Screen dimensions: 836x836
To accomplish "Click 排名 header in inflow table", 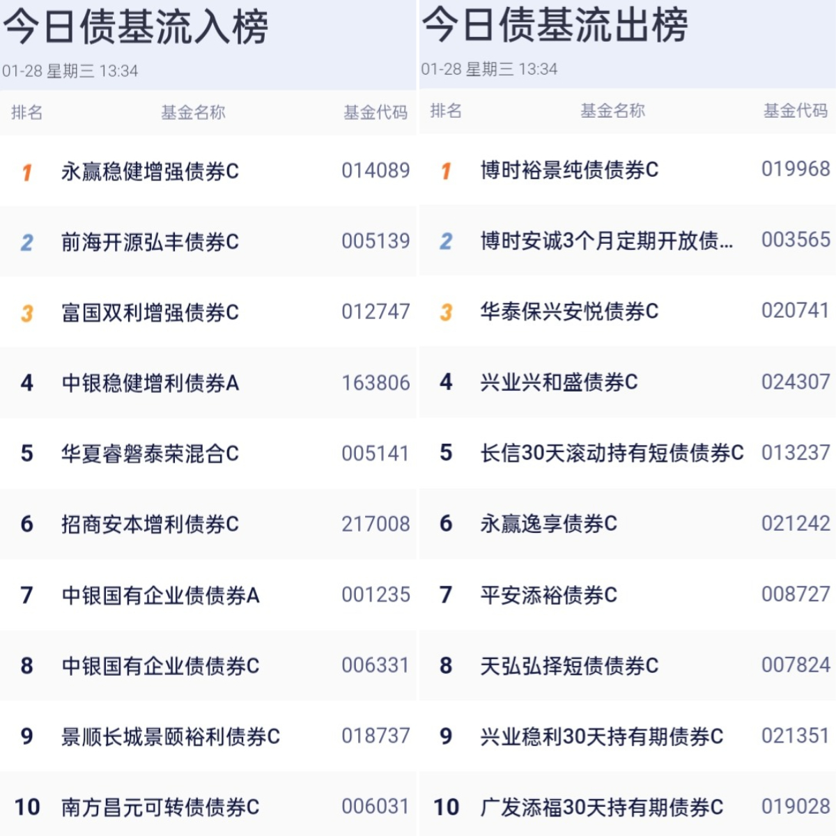I will coord(26,113).
